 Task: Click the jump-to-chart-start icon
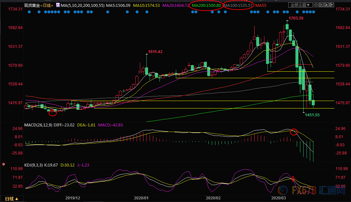[x=321, y=5]
